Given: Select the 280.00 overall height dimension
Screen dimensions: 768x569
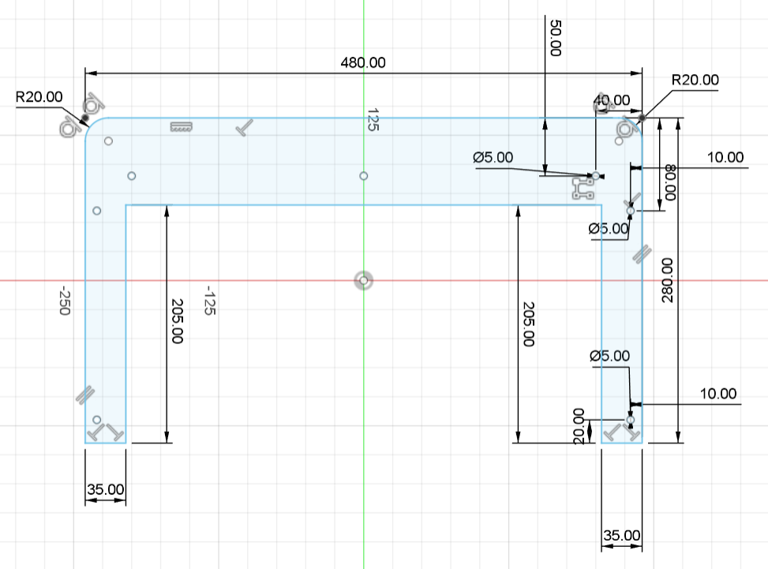Looking at the screenshot, I should coord(668,280).
